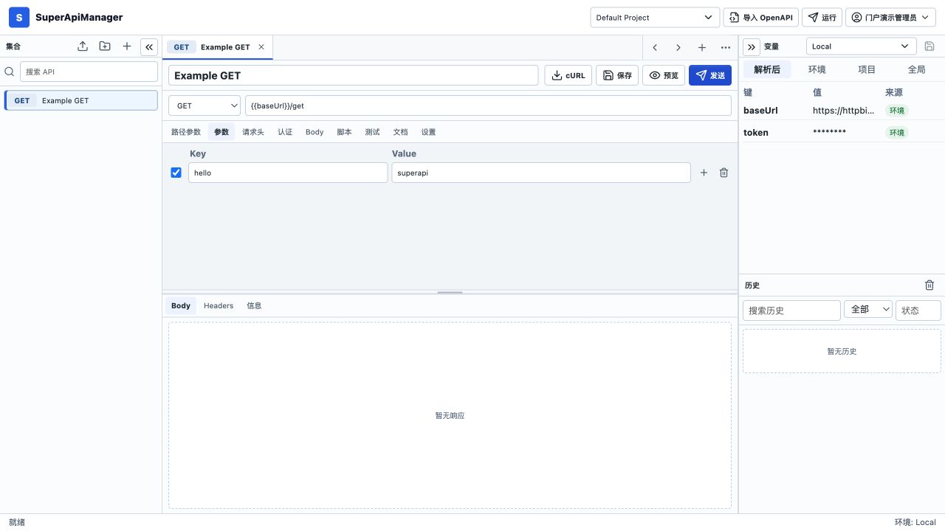Send the request with 发送 button
The height and width of the screenshot is (531, 945).
[x=710, y=75]
